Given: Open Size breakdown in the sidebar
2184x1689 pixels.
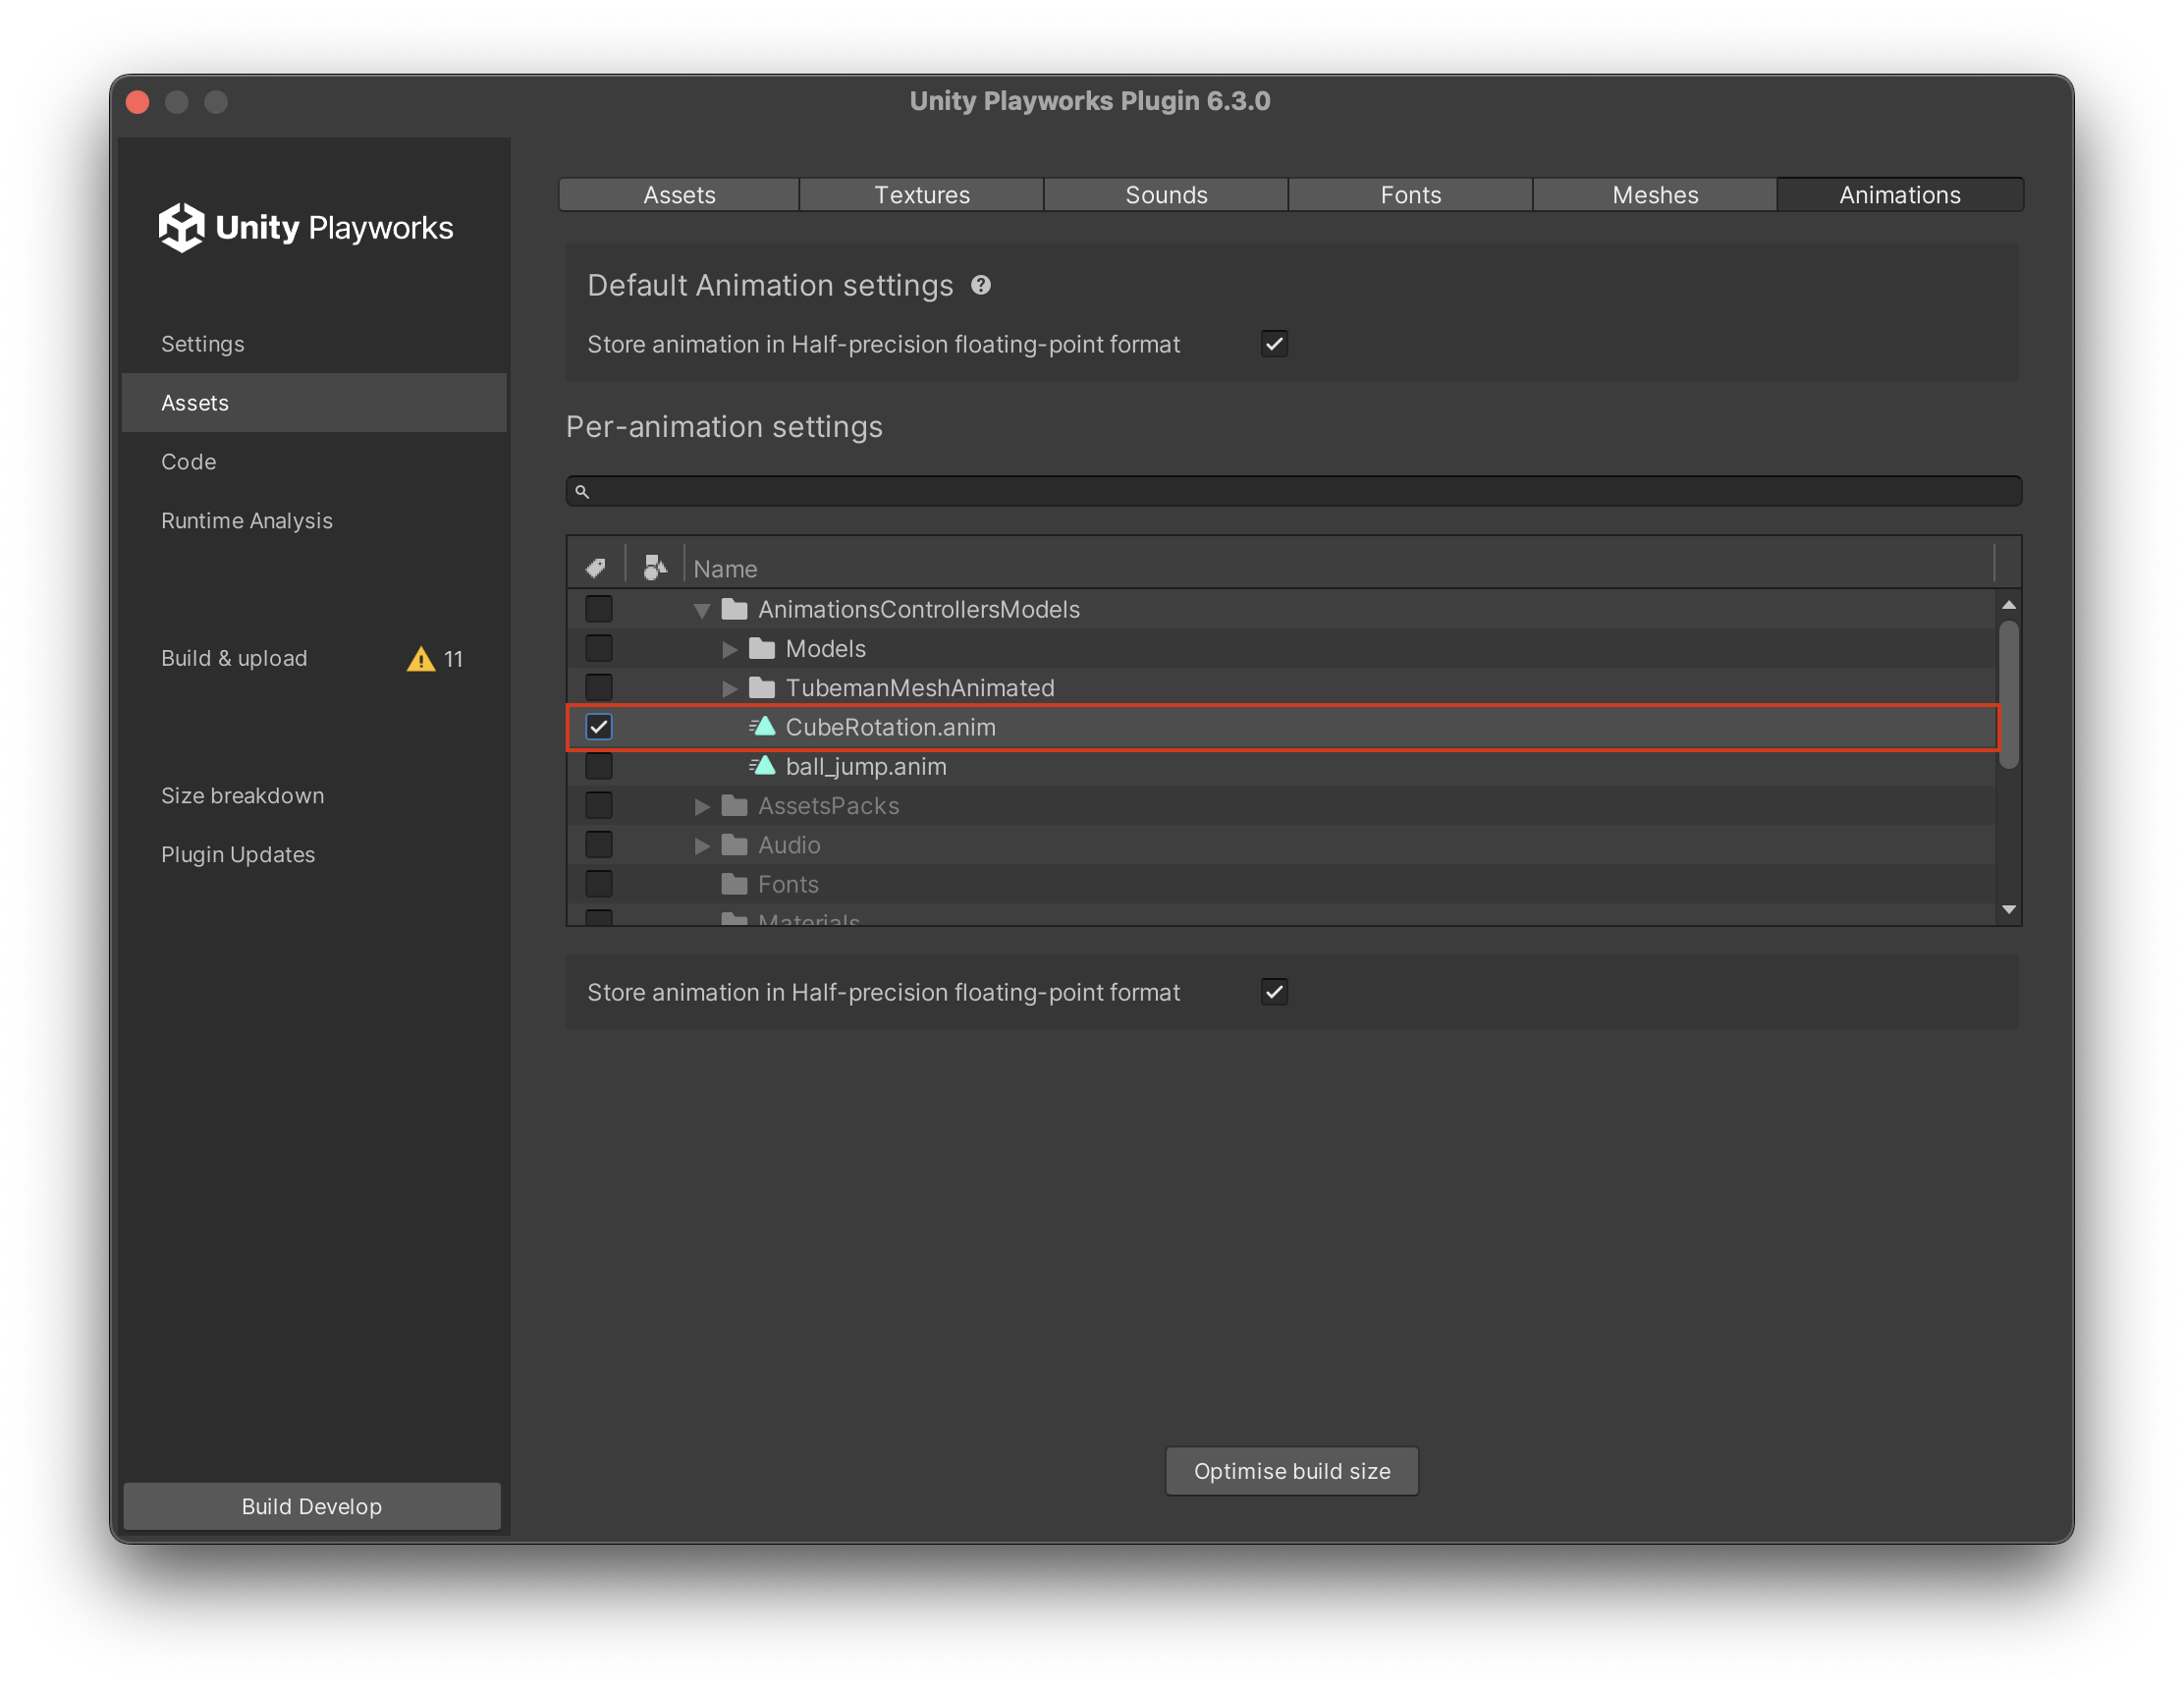Looking at the screenshot, I should pyautogui.click(x=314, y=796).
